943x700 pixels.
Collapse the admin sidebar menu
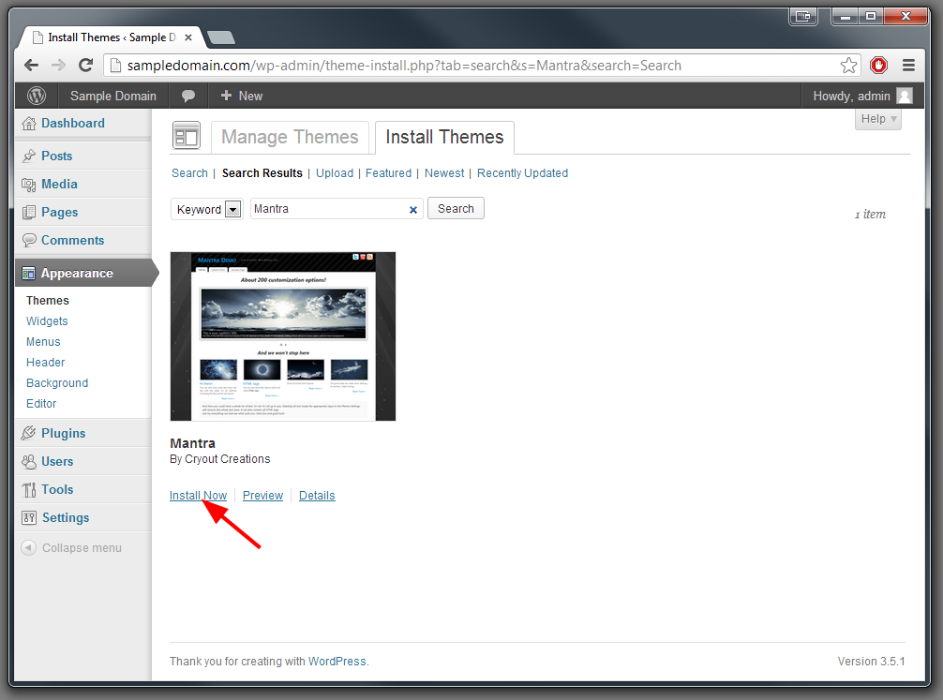coord(71,548)
